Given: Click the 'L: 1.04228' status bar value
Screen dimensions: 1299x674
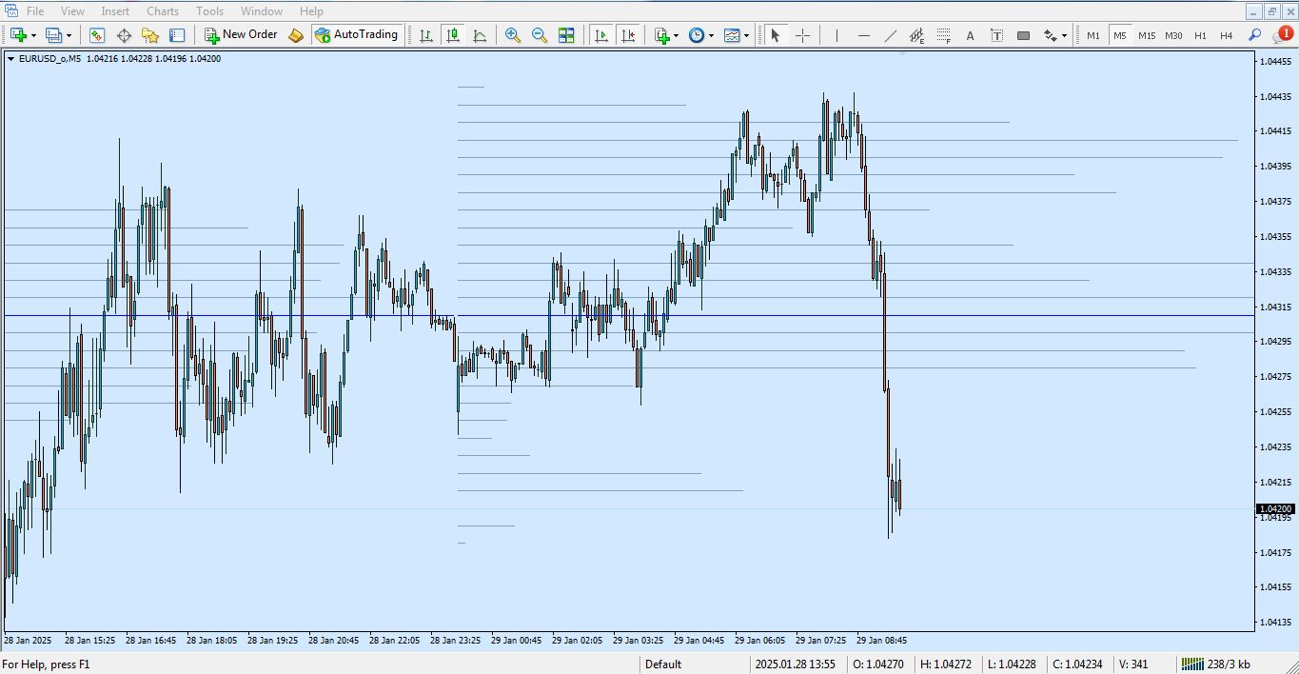Looking at the screenshot, I should pyautogui.click(x=1012, y=664).
